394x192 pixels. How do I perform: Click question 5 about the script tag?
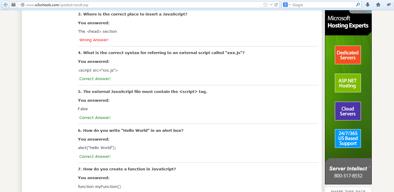[x=143, y=92]
